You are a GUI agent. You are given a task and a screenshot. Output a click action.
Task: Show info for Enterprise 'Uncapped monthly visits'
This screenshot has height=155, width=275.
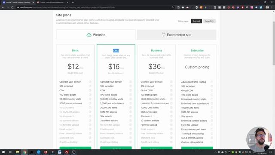pyautogui.click(x=212, y=99)
